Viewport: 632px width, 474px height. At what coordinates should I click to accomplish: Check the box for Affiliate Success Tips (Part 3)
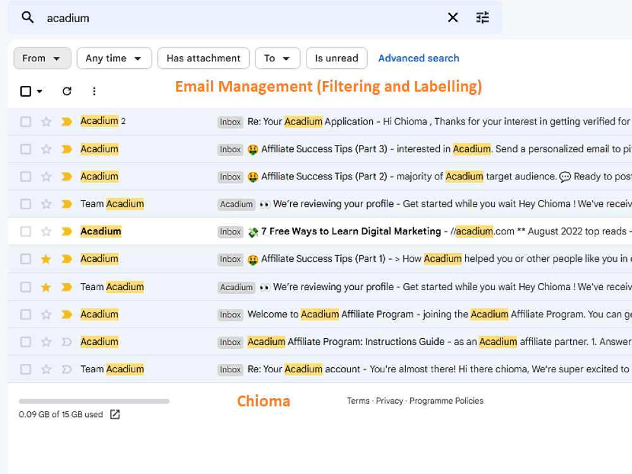(26, 149)
